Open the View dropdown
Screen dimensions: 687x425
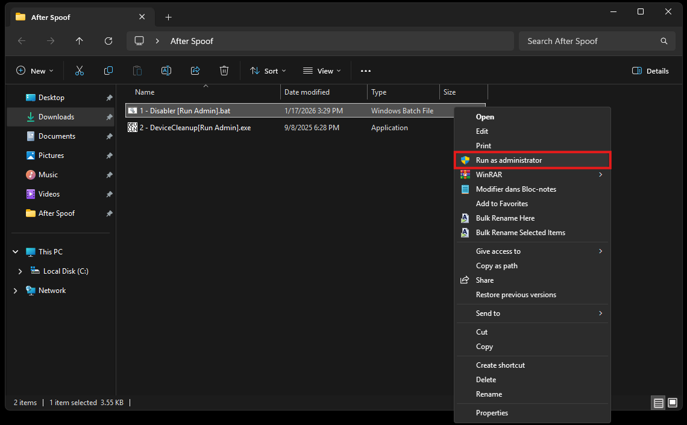(322, 71)
